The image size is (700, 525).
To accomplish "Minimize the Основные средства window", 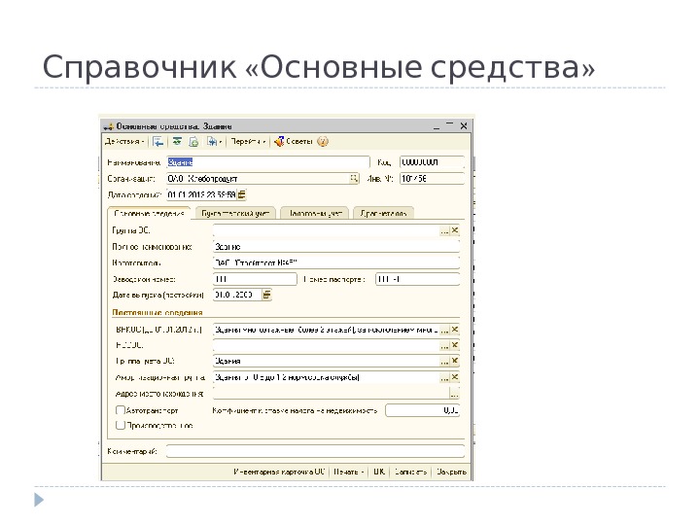I will coord(437,126).
